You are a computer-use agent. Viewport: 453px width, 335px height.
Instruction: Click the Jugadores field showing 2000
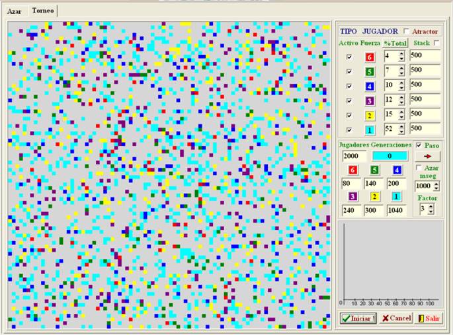tap(354, 156)
